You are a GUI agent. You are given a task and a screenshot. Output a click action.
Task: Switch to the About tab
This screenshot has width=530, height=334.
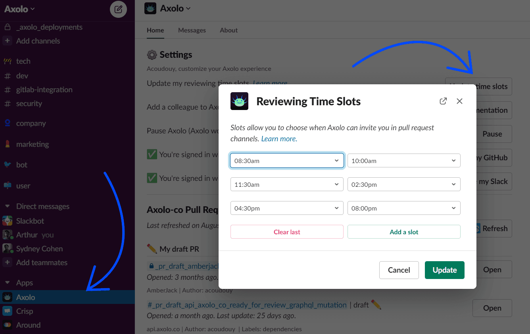[229, 30]
